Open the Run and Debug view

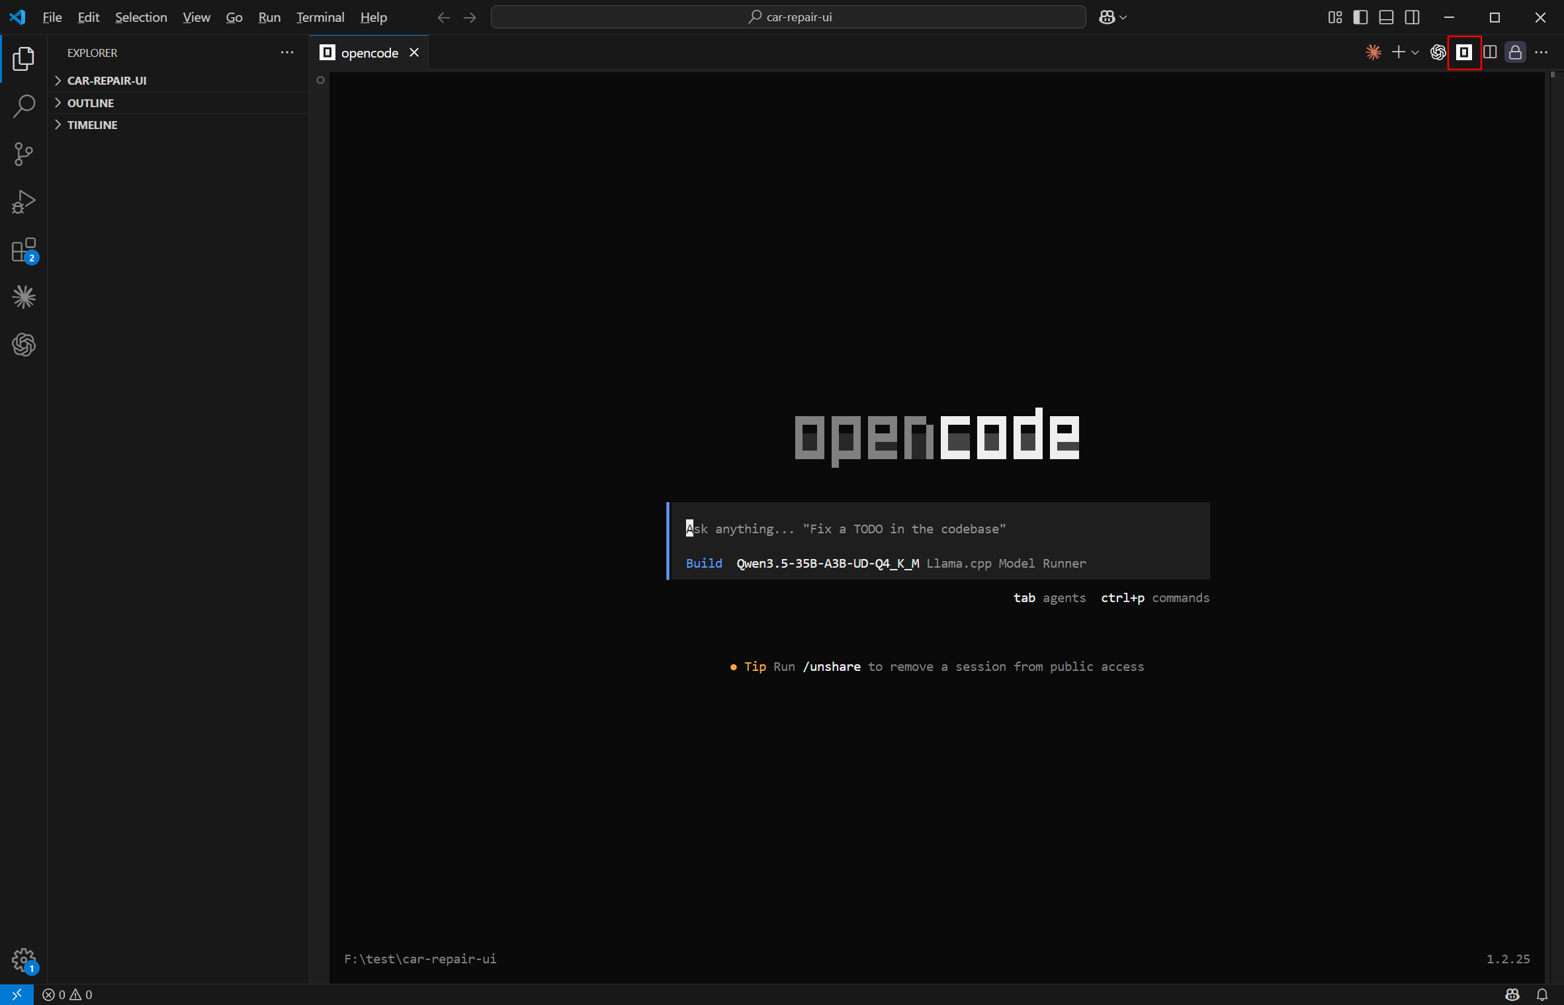(x=24, y=202)
